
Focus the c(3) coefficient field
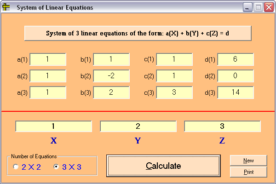pos(174,92)
